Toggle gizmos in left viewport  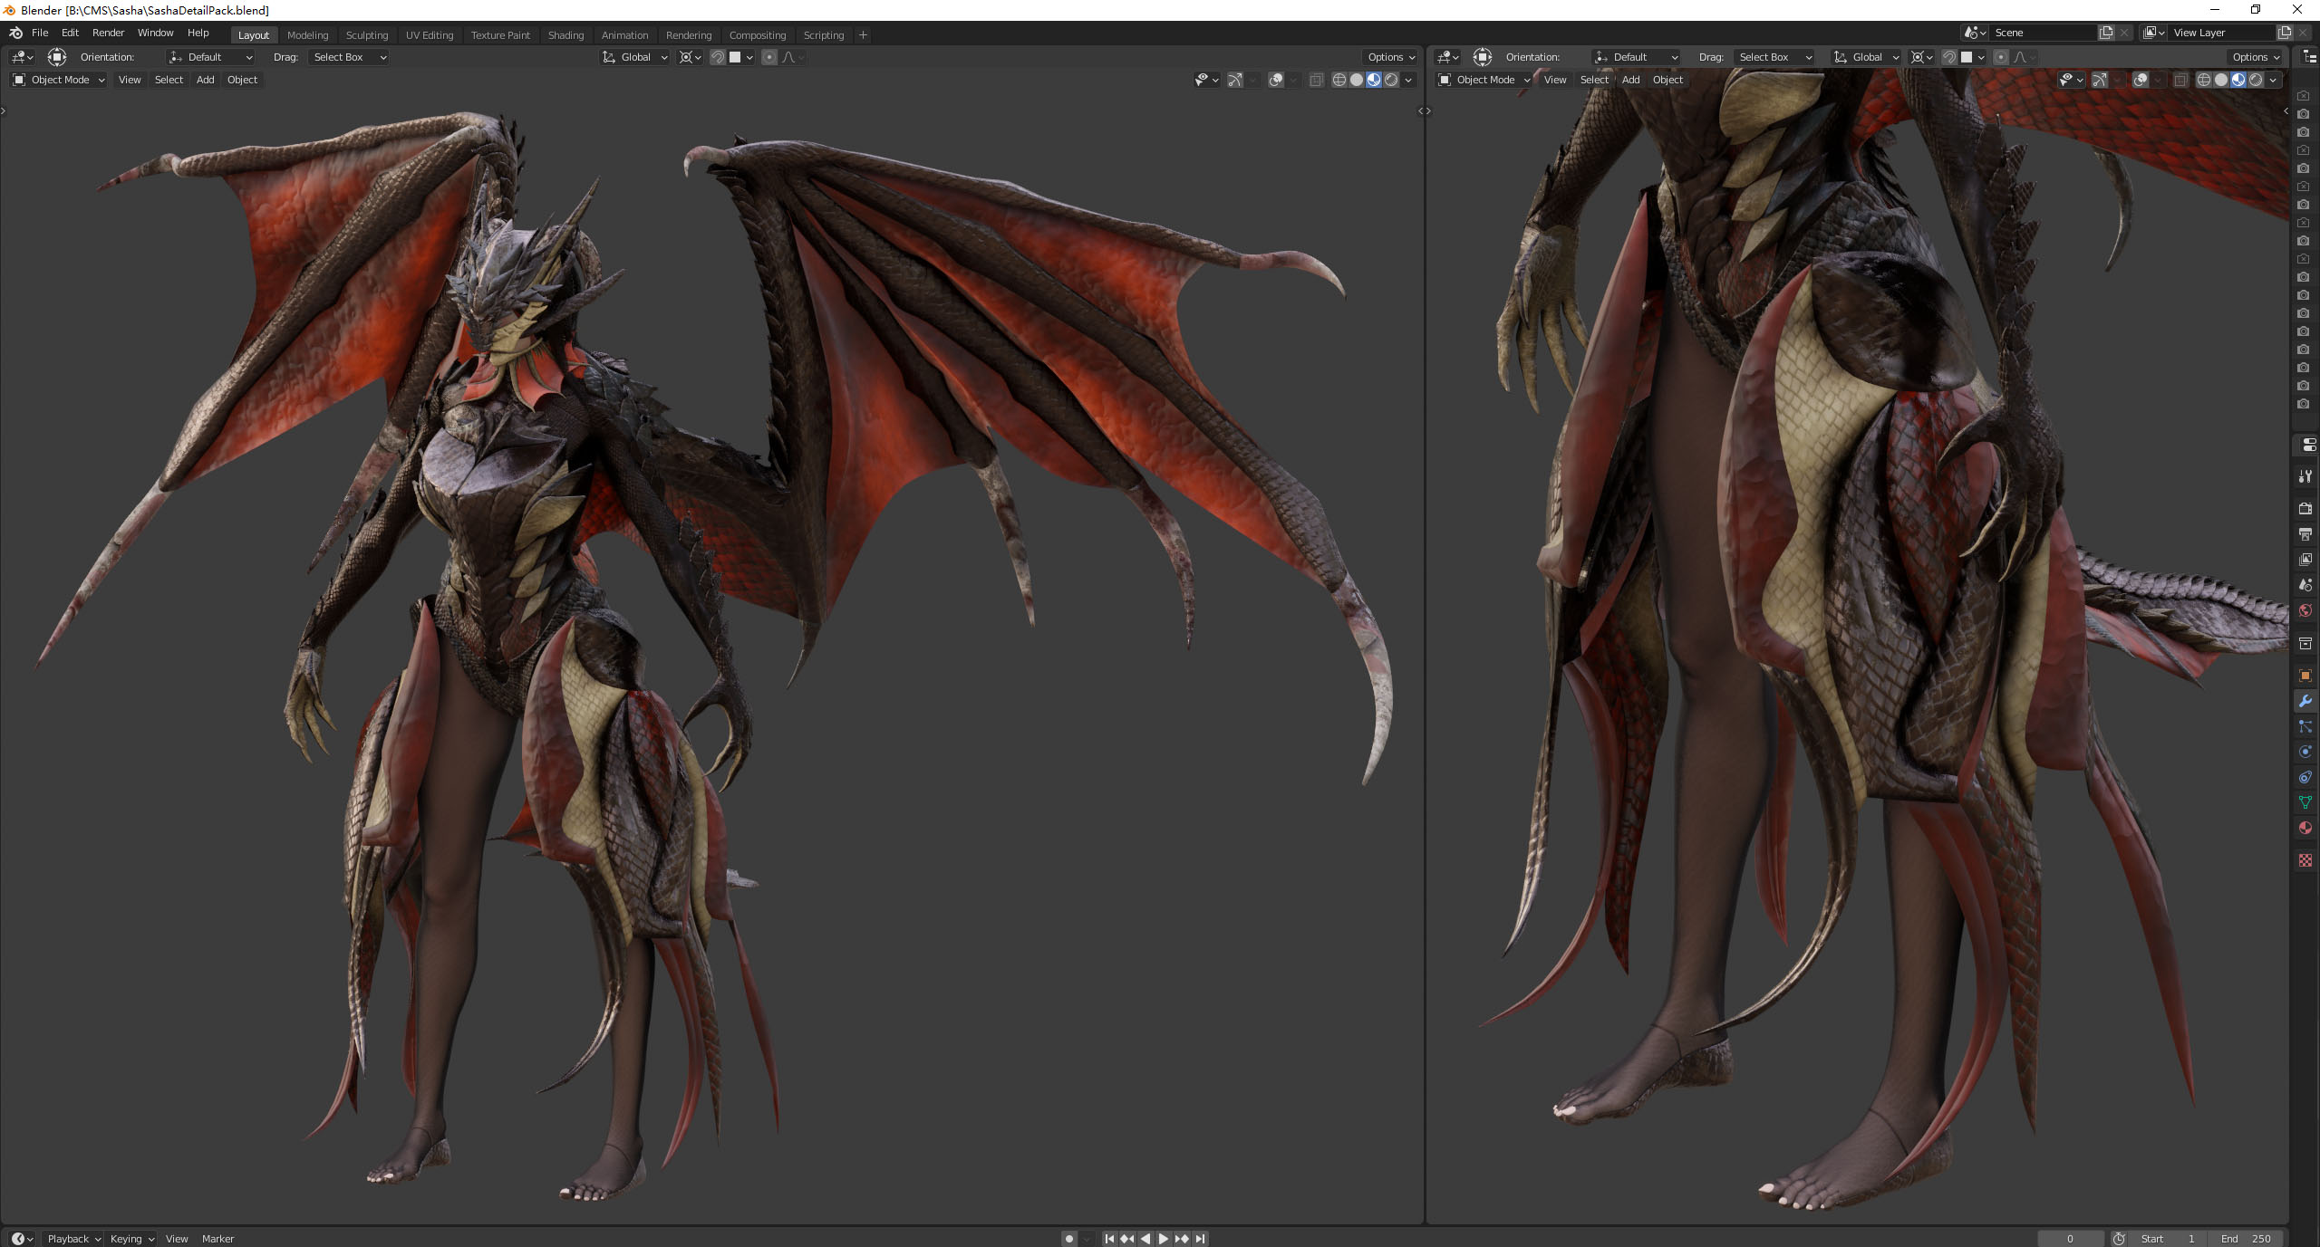pyautogui.click(x=1234, y=80)
